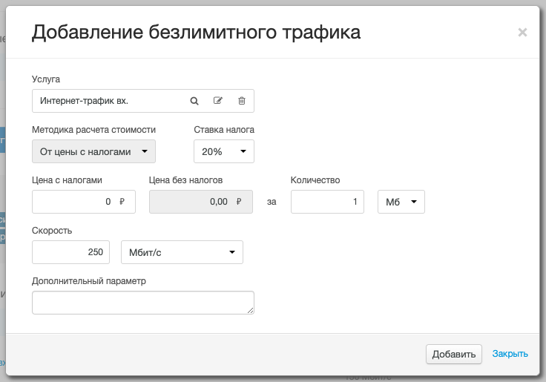Close the dialog with the X icon

pyautogui.click(x=522, y=33)
